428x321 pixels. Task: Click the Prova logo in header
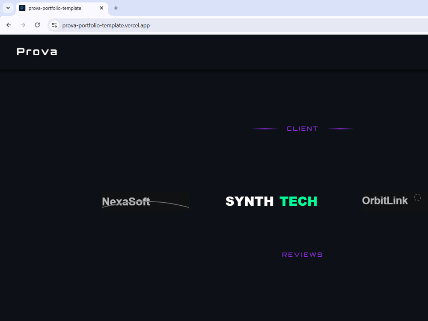tap(37, 52)
